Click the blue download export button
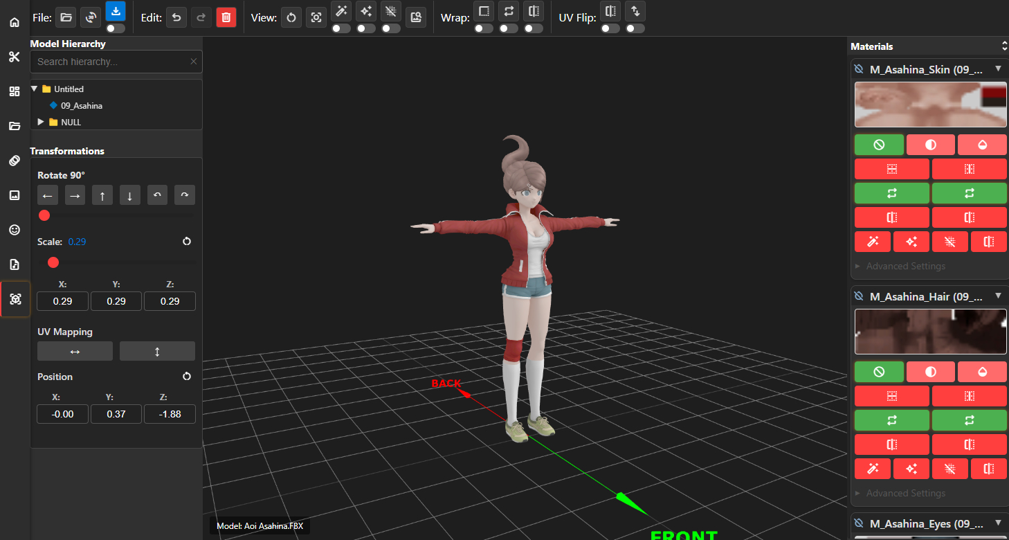The image size is (1009, 540). (116, 11)
